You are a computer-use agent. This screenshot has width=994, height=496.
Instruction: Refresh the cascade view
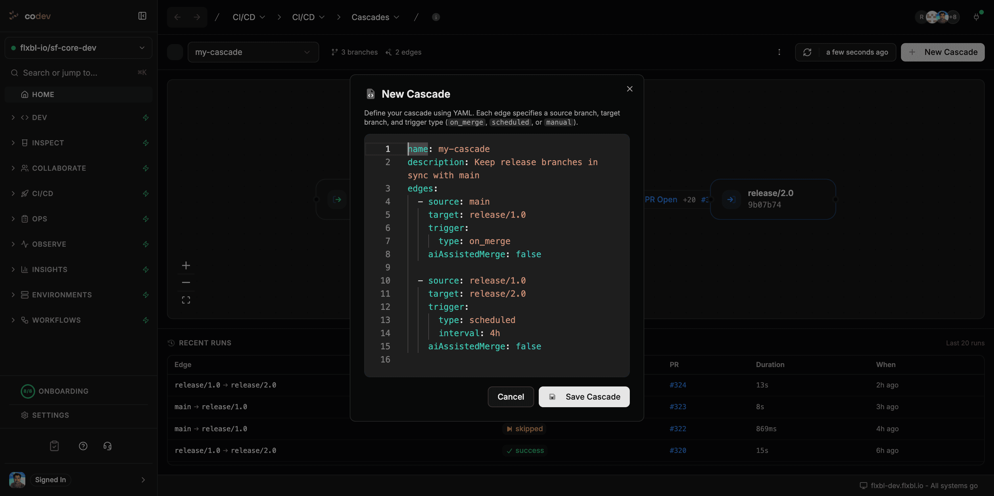(807, 52)
